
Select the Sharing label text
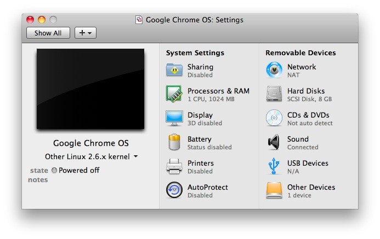[x=200, y=67]
